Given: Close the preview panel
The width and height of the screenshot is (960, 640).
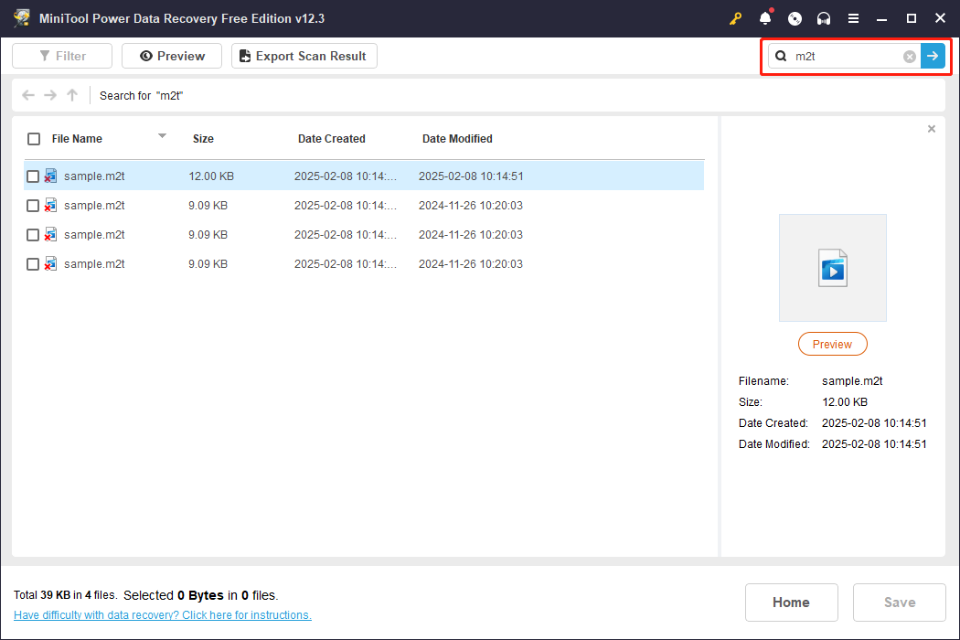Looking at the screenshot, I should click(932, 129).
